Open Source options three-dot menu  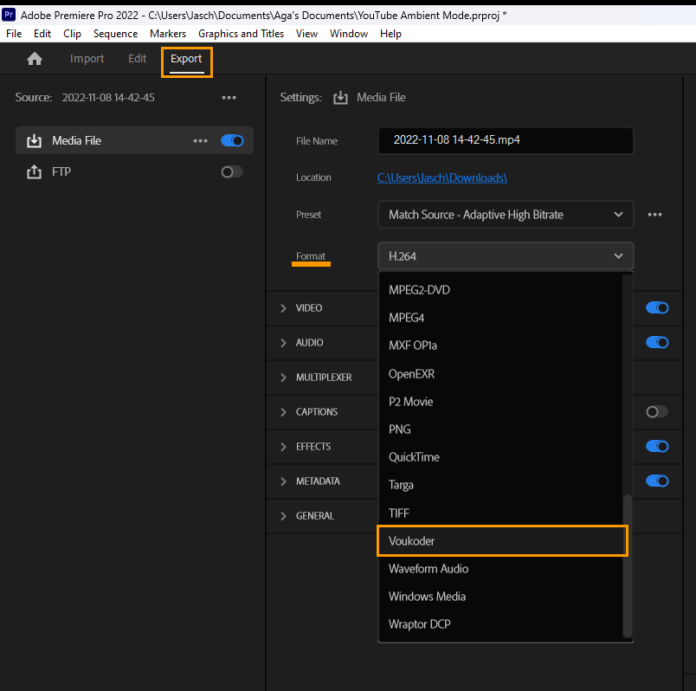[229, 98]
